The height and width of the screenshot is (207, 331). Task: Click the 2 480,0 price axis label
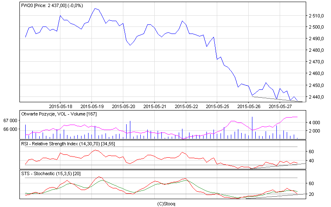coord(316,51)
